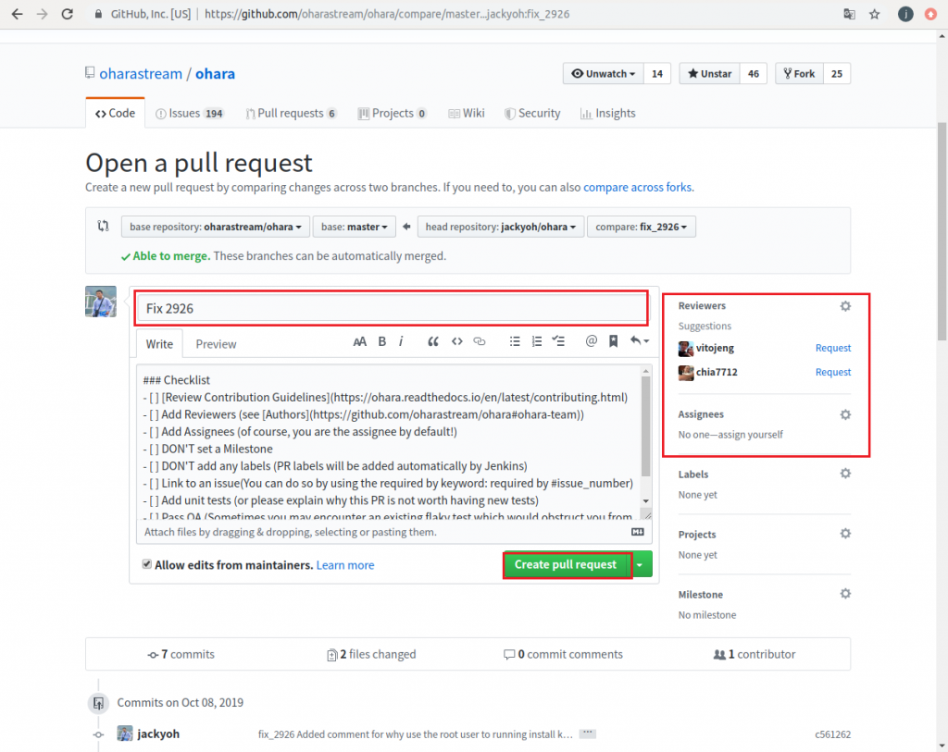Click the compare across forks link

637,187
